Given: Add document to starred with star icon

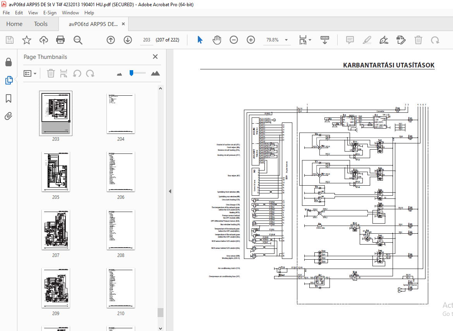Looking at the screenshot, I should [x=27, y=40].
